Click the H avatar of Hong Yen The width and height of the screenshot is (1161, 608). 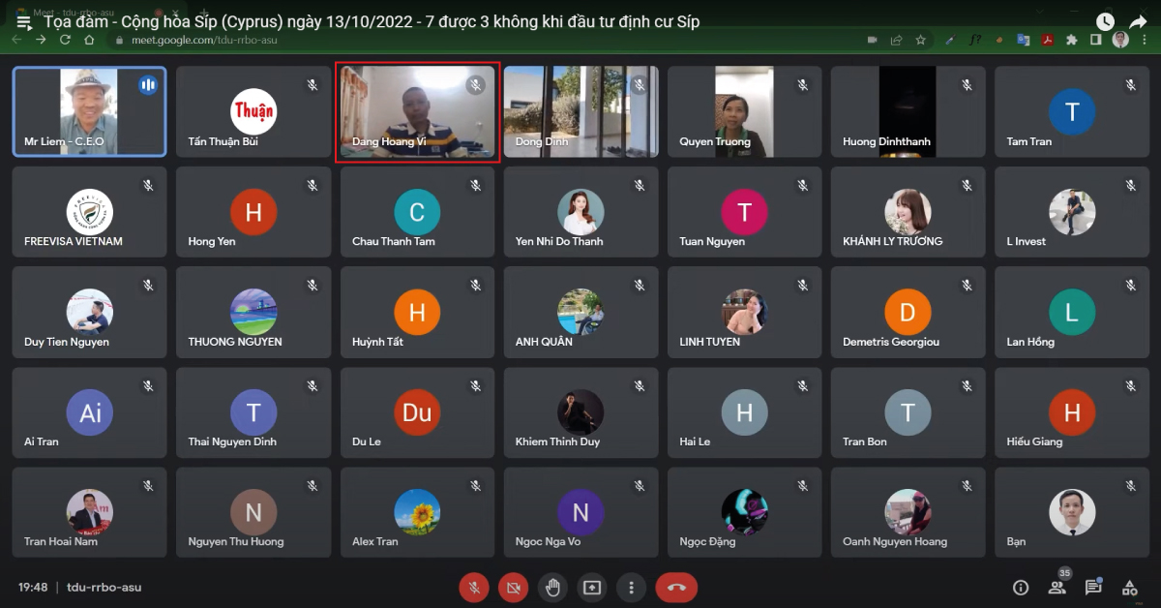tap(253, 212)
